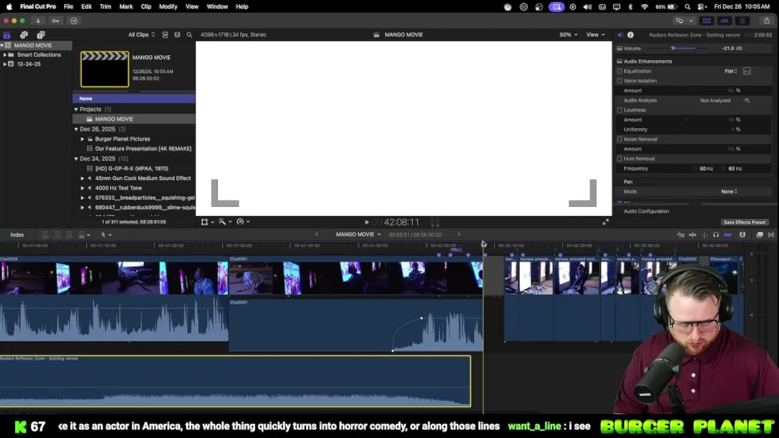Open the Window menu
779x438 pixels.
tap(217, 7)
